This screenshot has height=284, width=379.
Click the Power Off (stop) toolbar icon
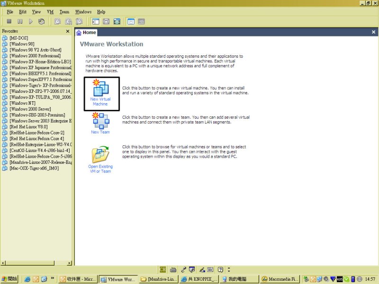pos(9,21)
